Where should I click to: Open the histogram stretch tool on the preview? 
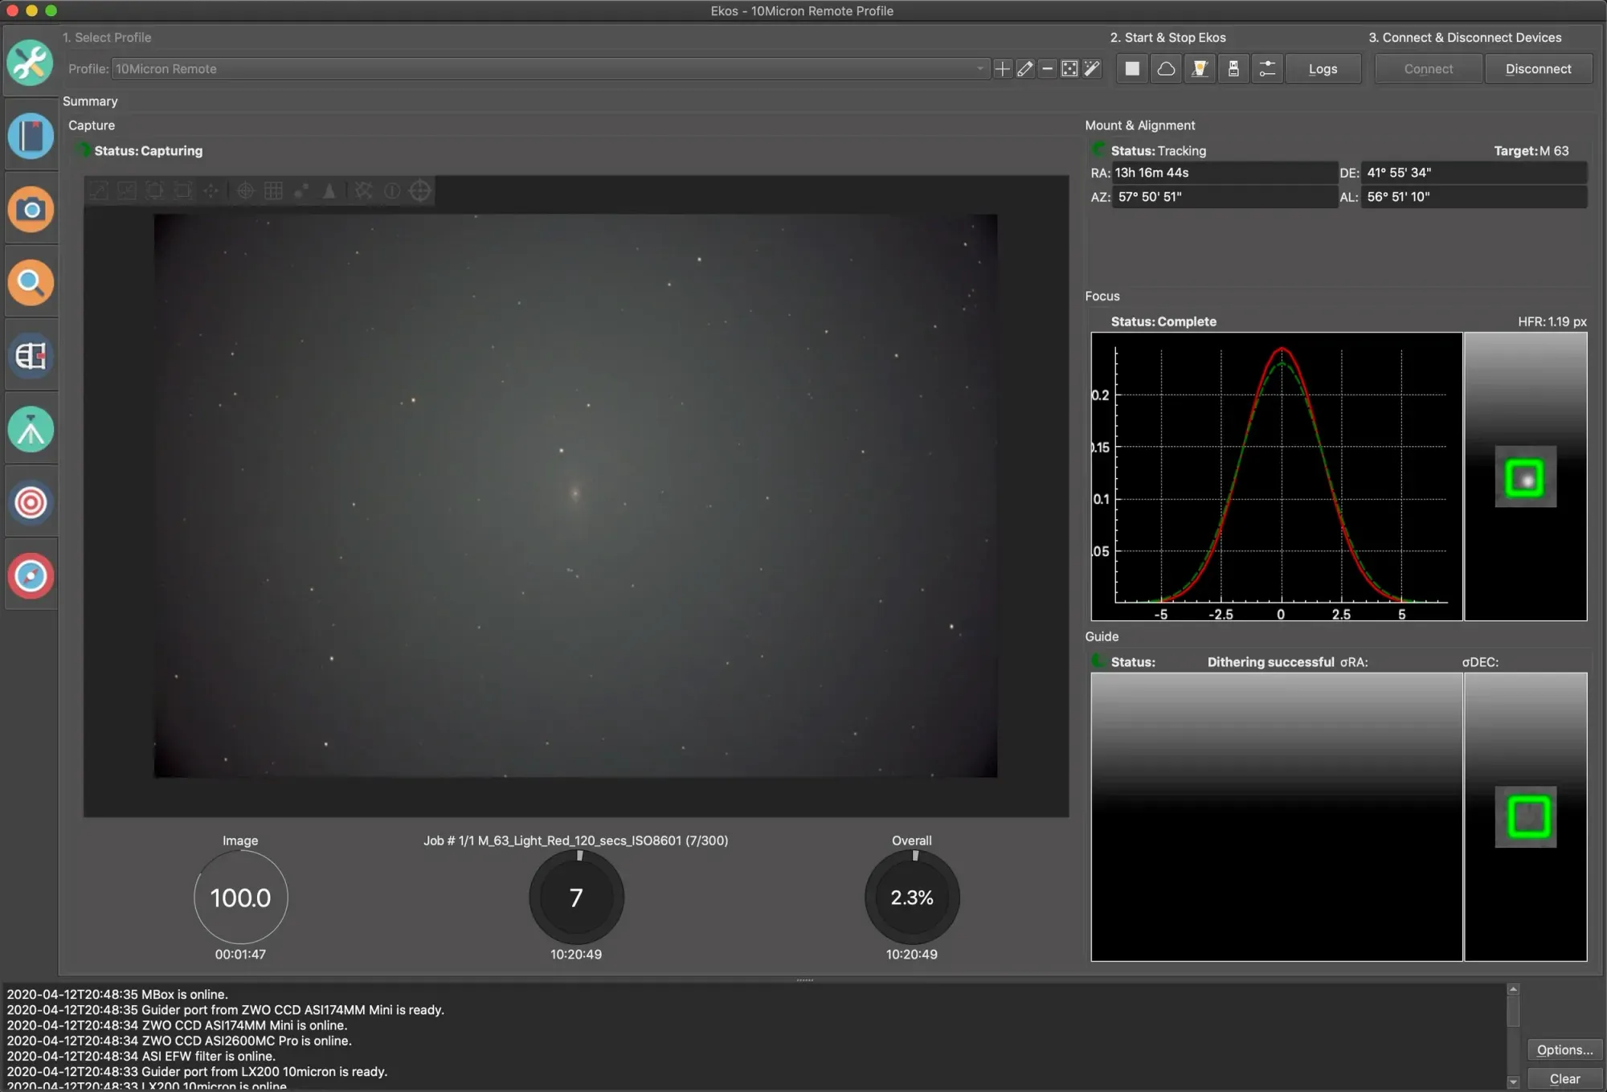point(329,190)
